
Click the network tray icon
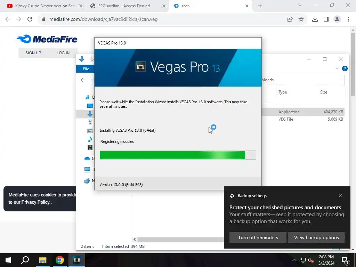[303, 260]
